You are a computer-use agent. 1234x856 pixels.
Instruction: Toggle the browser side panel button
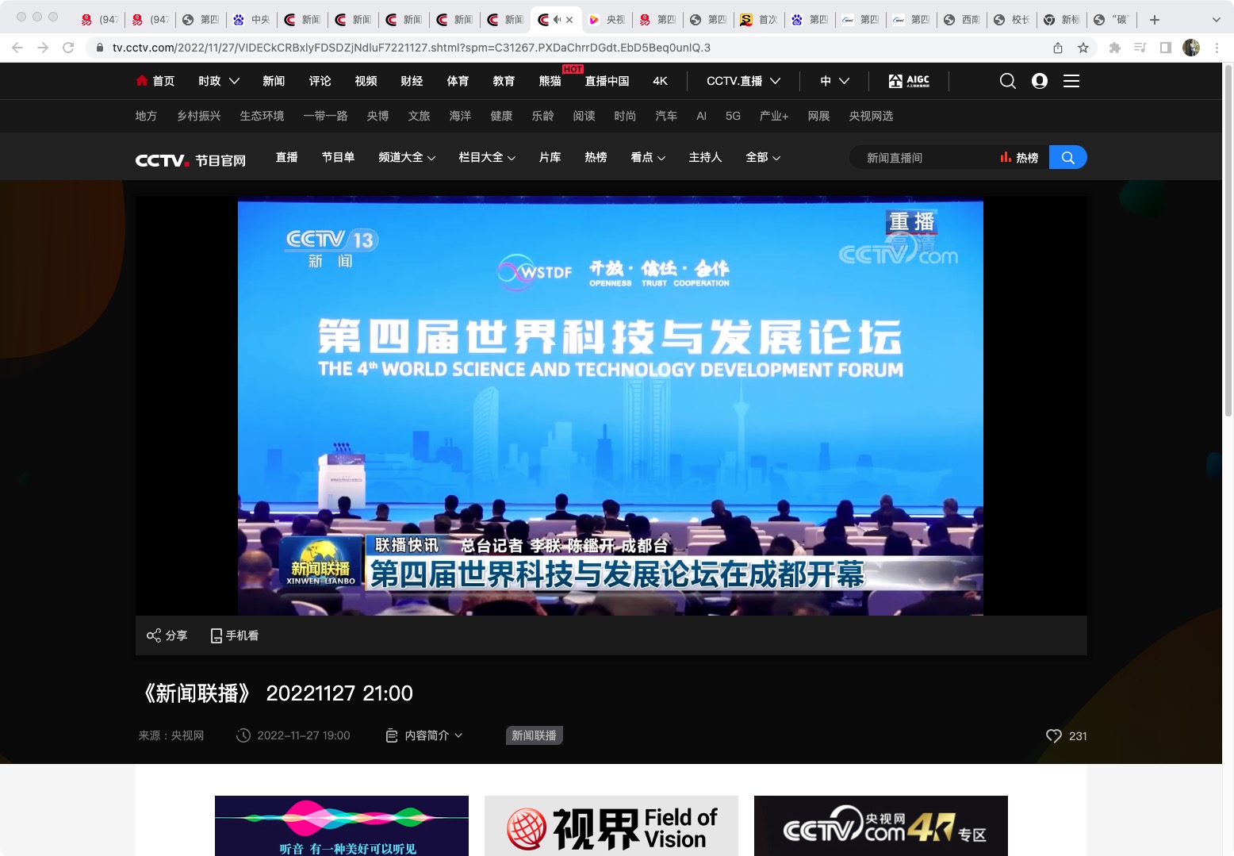(1165, 48)
